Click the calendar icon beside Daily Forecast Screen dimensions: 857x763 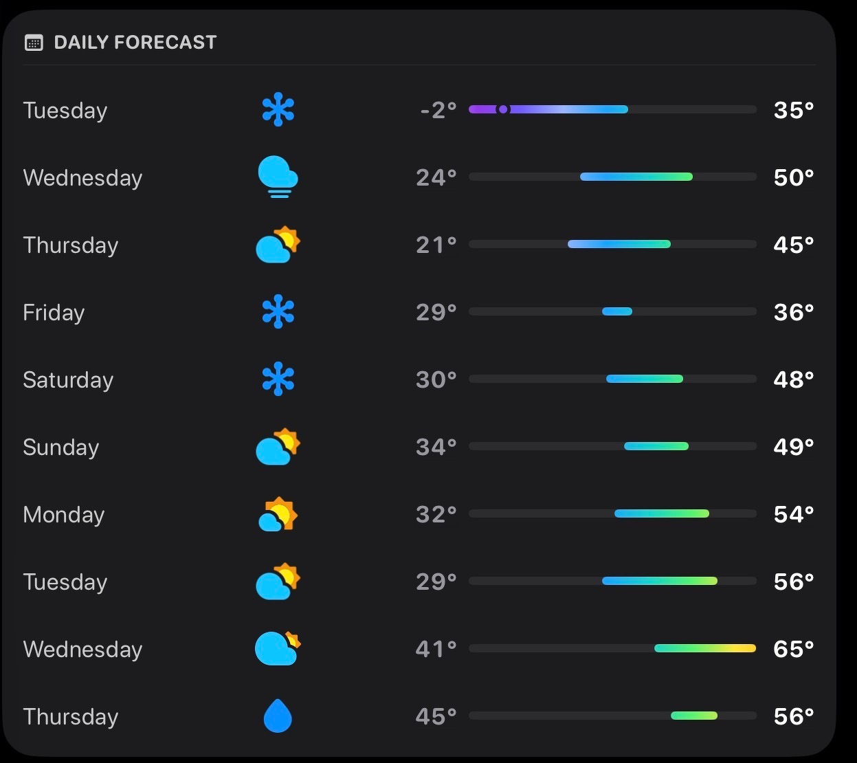tap(34, 43)
